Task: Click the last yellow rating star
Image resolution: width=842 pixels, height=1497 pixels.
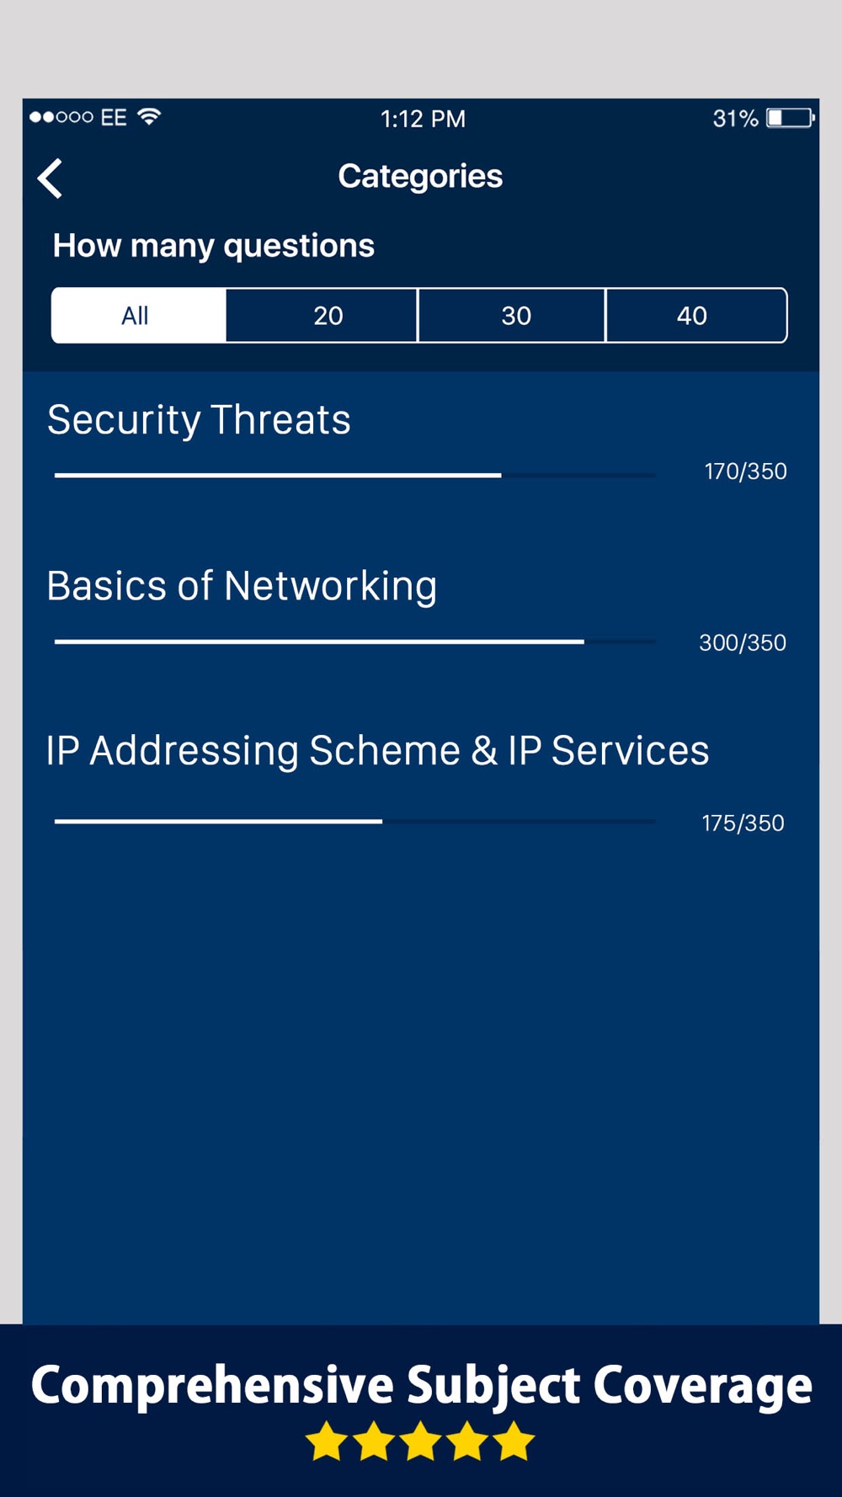Action: (x=514, y=1441)
